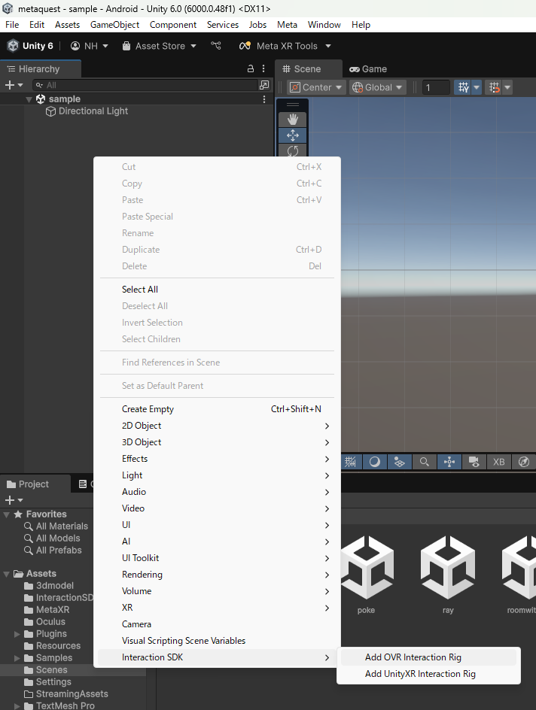Choose Add UnityXR Interaction Rig
This screenshot has height=710, width=536.
[428, 674]
